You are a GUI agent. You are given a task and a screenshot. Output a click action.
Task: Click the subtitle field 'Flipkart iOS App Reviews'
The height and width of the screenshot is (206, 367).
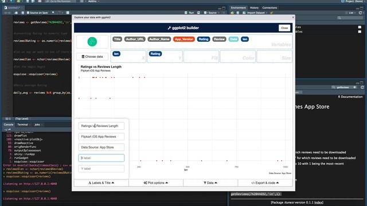(x=101, y=137)
